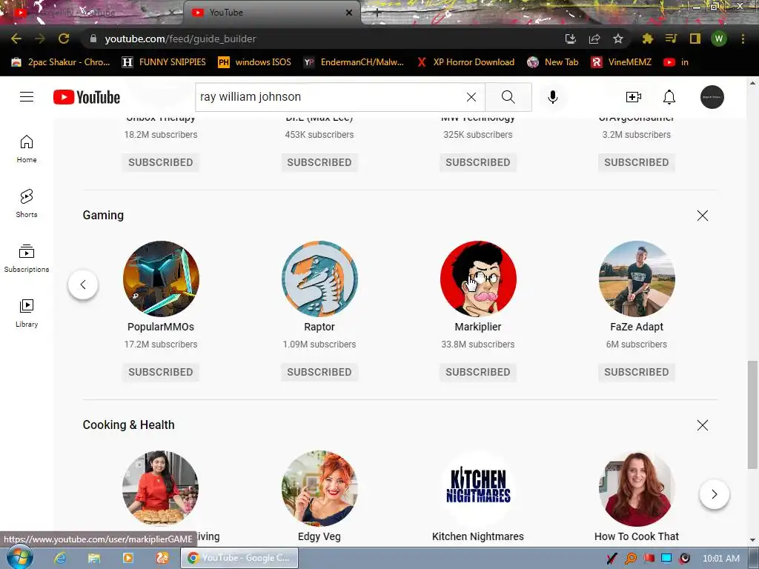The width and height of the screenshot is (759, 569).
Task: Click the Markiplier channel name
Action: coord(478,327)
